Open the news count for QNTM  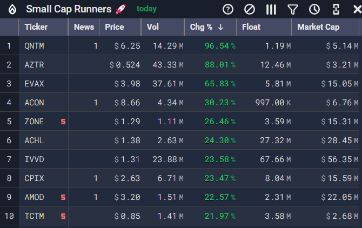(96, 46)
